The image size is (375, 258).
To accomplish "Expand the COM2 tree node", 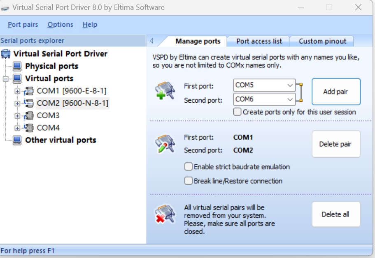I will 17,104.
